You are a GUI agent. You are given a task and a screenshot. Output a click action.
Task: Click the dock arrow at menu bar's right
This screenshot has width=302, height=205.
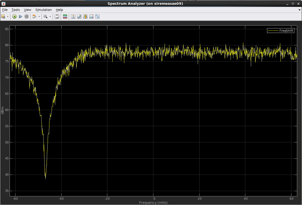click(x=299, y=10)
